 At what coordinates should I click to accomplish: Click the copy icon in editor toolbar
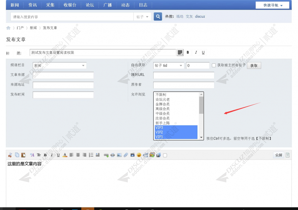point(17,155)
